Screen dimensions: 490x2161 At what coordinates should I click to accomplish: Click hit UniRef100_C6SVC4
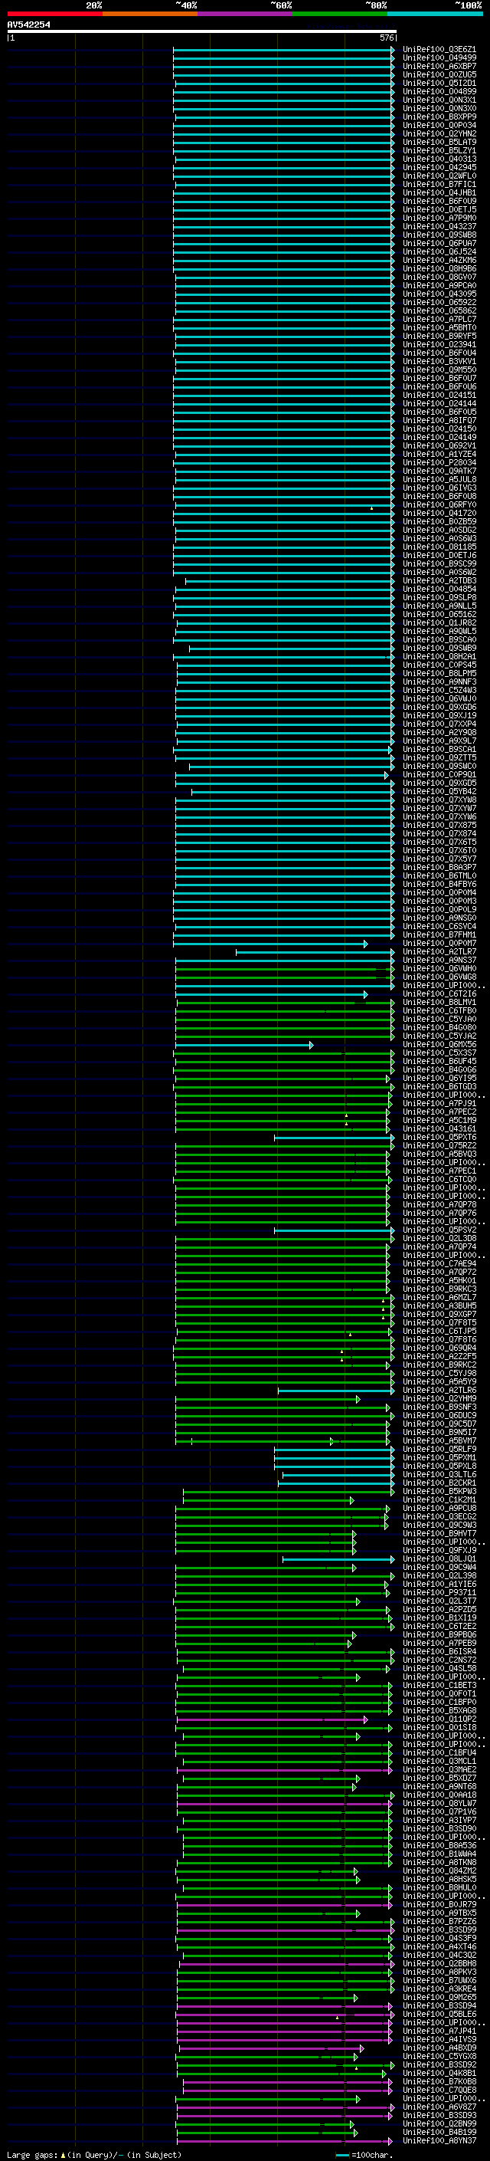pyautogui.click(x=439, y=926)
